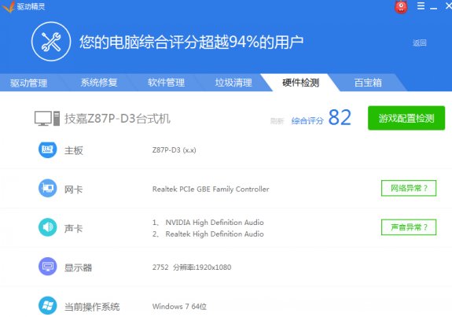The width and height of the screenshot is (452, 317).
Task: Select the 硬件检测 tab
Action: coord(300,83)
